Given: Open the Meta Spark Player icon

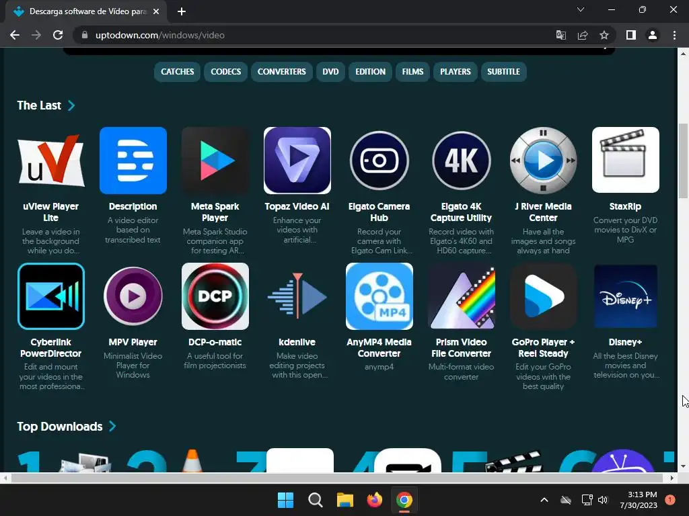Looking at the screenshot, I should 215,160.
